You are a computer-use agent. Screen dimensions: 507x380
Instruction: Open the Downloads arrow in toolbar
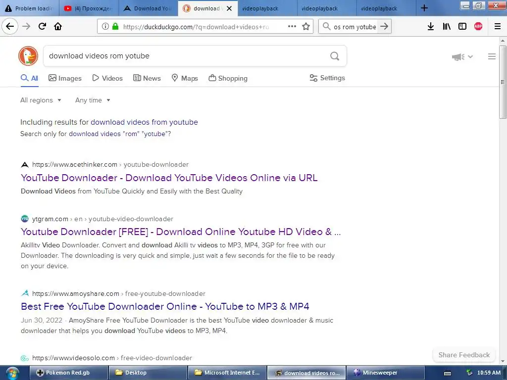[431, 27]
